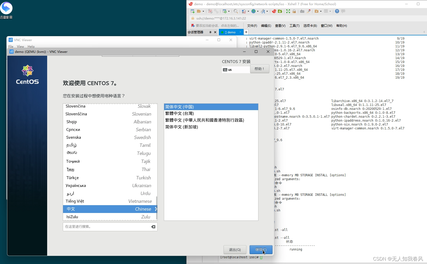Expand the layout panes dropdown arrow
Image resolution: width=427 pixels, height=264 pixels.
[330, 11]
